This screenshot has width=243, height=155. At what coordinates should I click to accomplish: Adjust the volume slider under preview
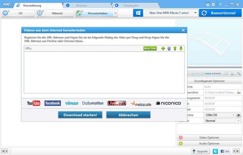click(x=213, y=74)
